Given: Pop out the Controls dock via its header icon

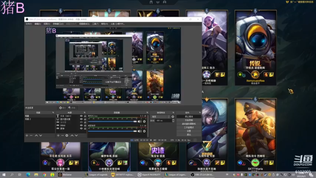Looking at the screenshot, I should 200,112.
